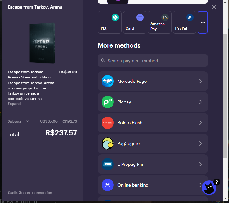
Task: Select the Boleto Flash label
Action: [130, 123]
